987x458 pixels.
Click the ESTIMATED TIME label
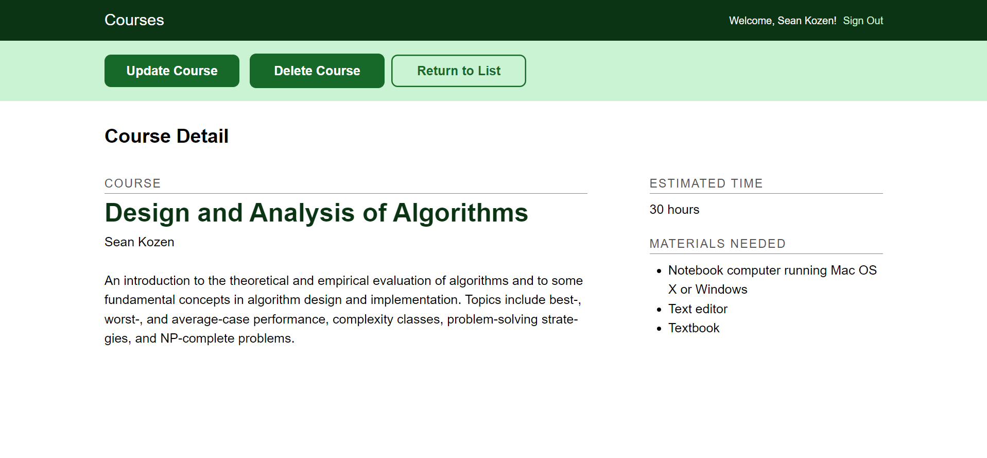(706, 183)
